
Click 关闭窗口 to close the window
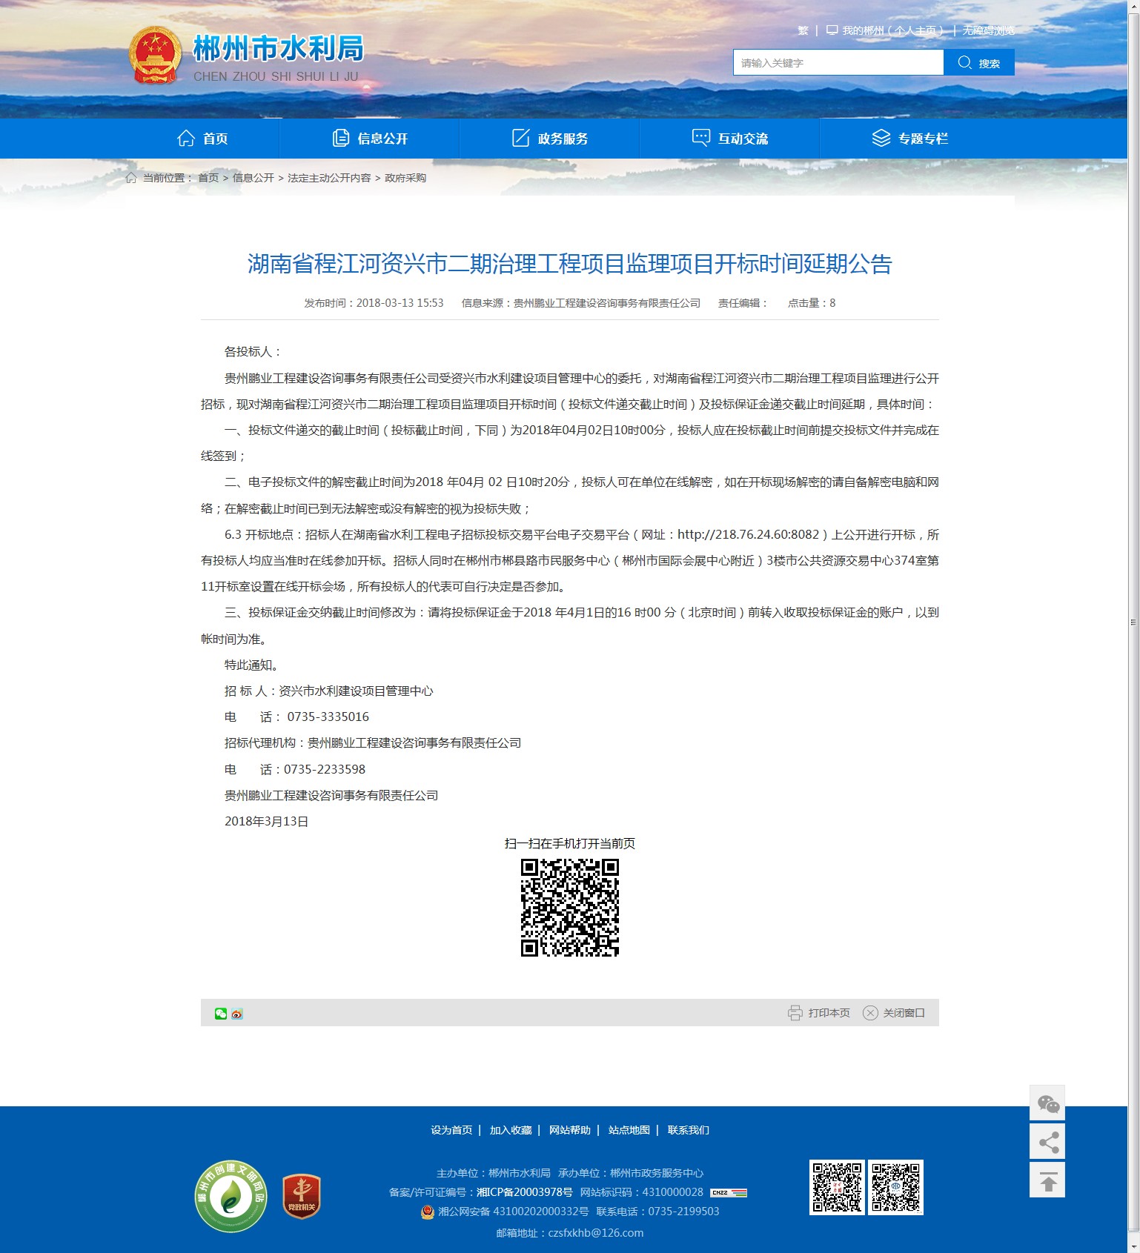(x=904, y=1013)
